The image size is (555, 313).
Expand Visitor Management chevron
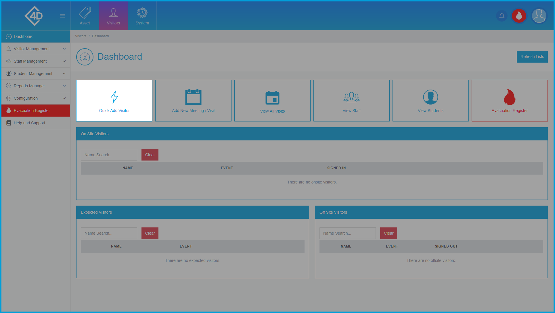[x=64, y=49]
